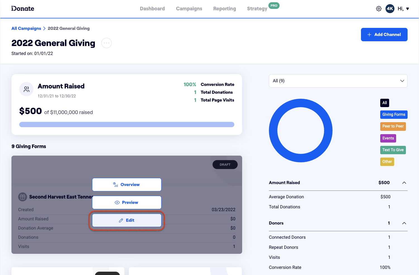Collapse the Amount Raised section
The width and height of the screenshot is (419, 275).
pyautogui.click(x=404, y=183)
